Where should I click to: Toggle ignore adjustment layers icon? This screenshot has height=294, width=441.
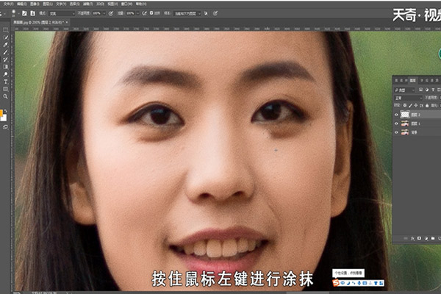tap(206, 13)
